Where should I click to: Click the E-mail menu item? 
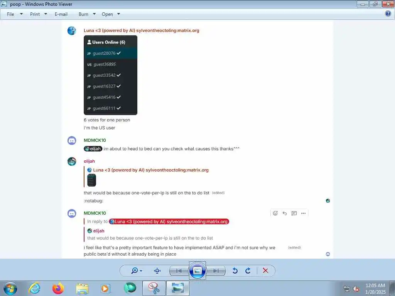tap(61, 14)
